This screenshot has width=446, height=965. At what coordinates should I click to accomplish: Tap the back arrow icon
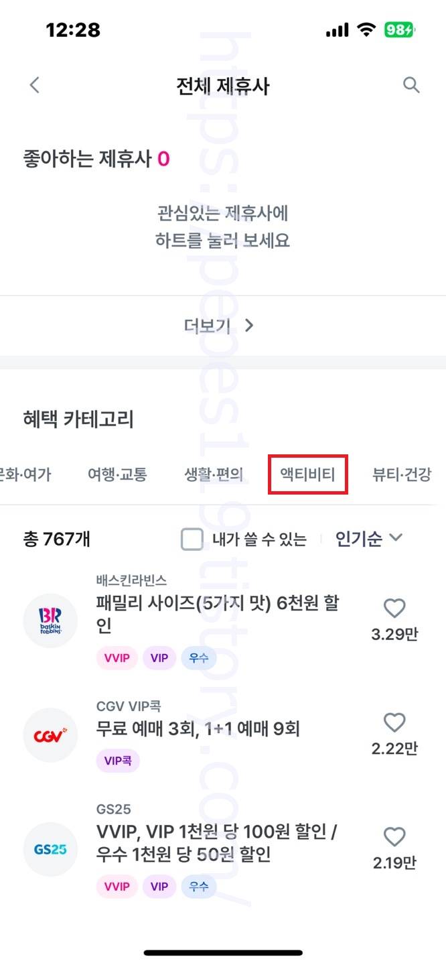pyautogui.click(x=35, y=85)
